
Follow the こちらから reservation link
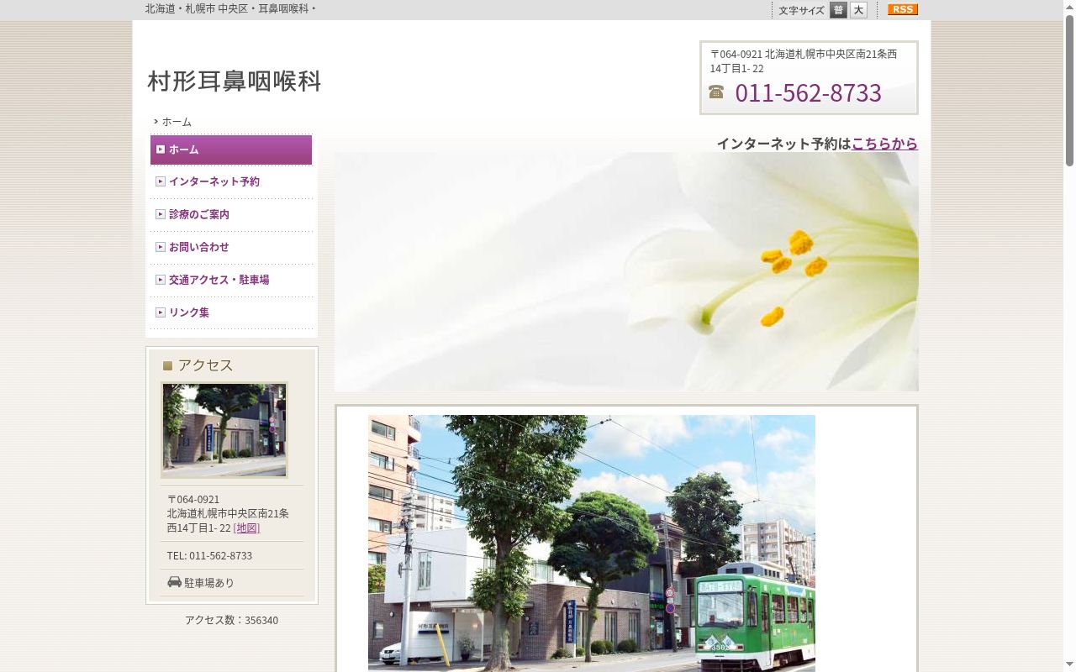[x=884, y=144]
